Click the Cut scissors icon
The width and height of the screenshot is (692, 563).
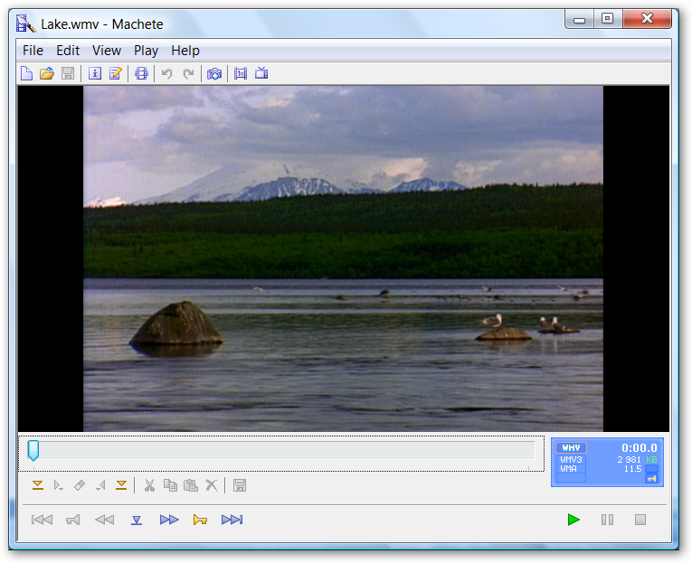(x=149, y=485)
